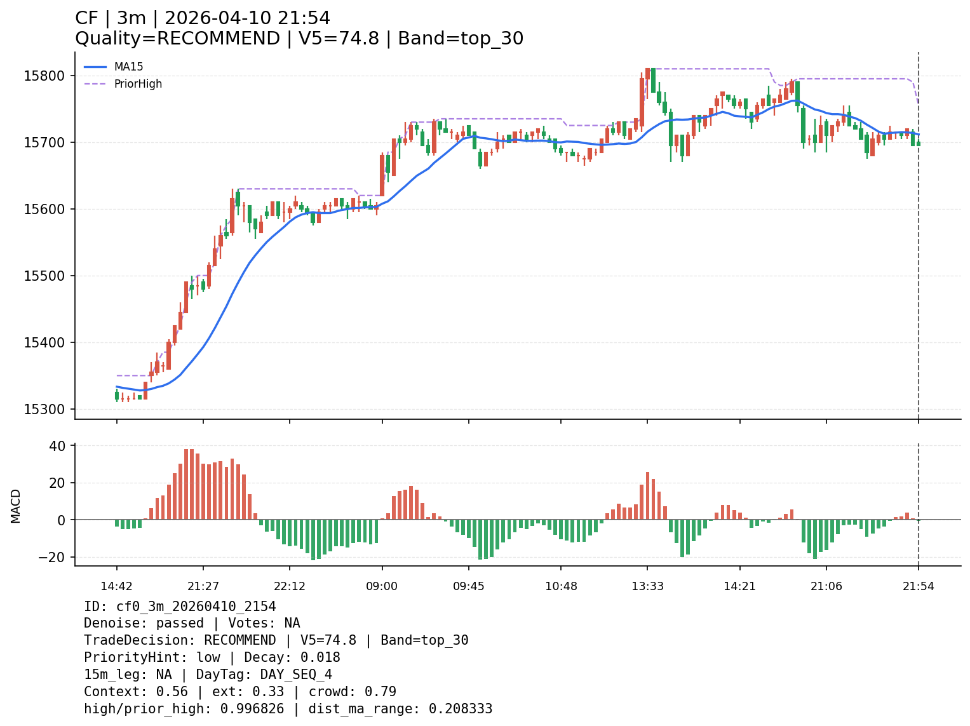Click the PriorHigh legend label
970x726 pixels.
click(138, 84)
